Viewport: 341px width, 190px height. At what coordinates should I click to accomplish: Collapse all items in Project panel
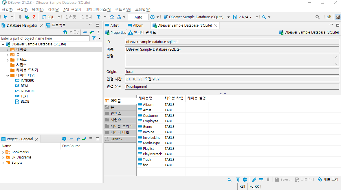(71, 139)
